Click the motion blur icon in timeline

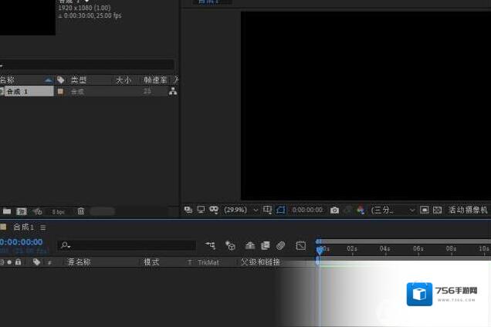[x=280, y=245]
